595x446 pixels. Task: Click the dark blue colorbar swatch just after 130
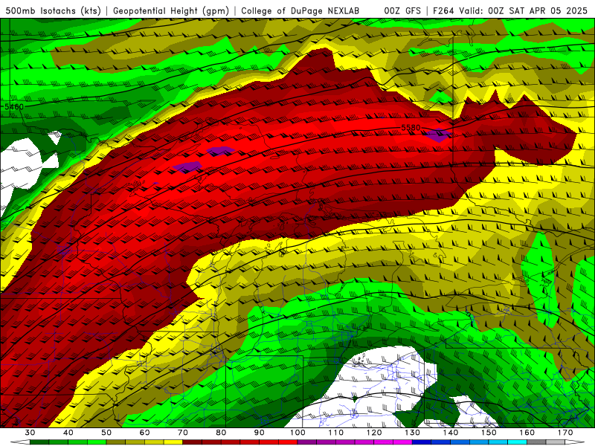coord(422,442)
